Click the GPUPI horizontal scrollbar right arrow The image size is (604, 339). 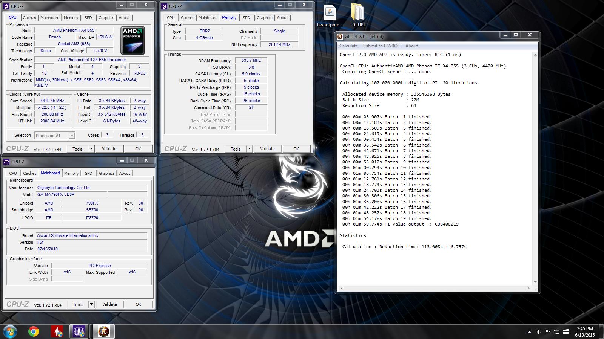pyautogui.click(x=529, y=288)
